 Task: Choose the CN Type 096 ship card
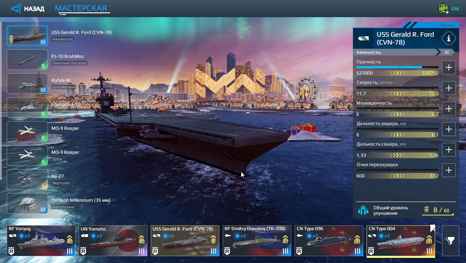point(329,241)
